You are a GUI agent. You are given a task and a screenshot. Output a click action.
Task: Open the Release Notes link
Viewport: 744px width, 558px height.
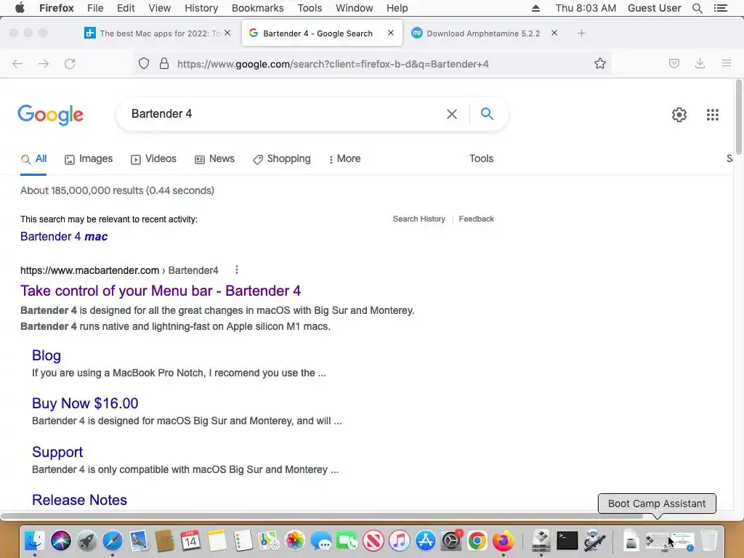(79, 500)
